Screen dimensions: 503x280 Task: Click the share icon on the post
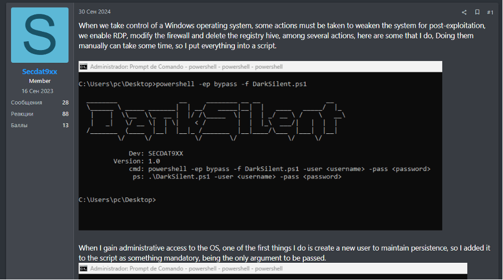(465, 12)
